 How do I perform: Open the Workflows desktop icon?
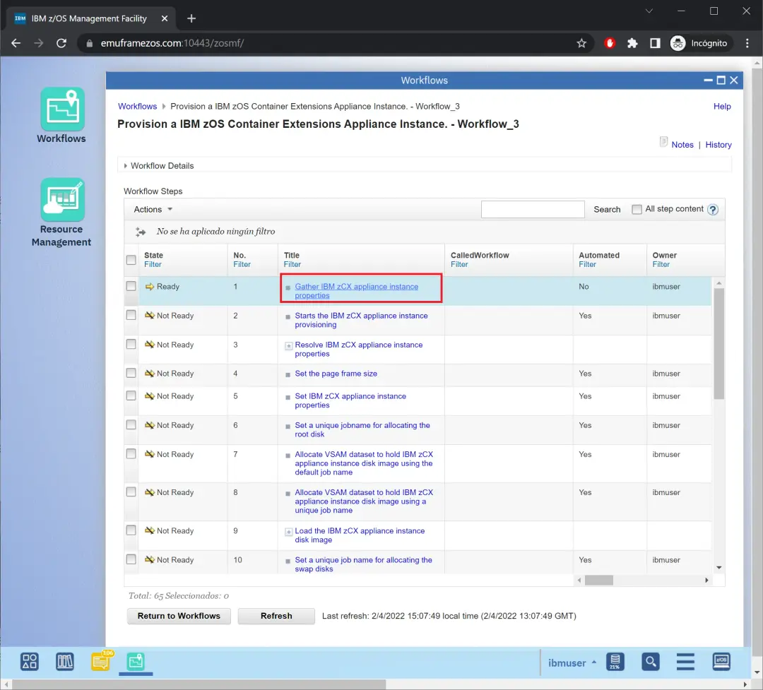[61, 115]
